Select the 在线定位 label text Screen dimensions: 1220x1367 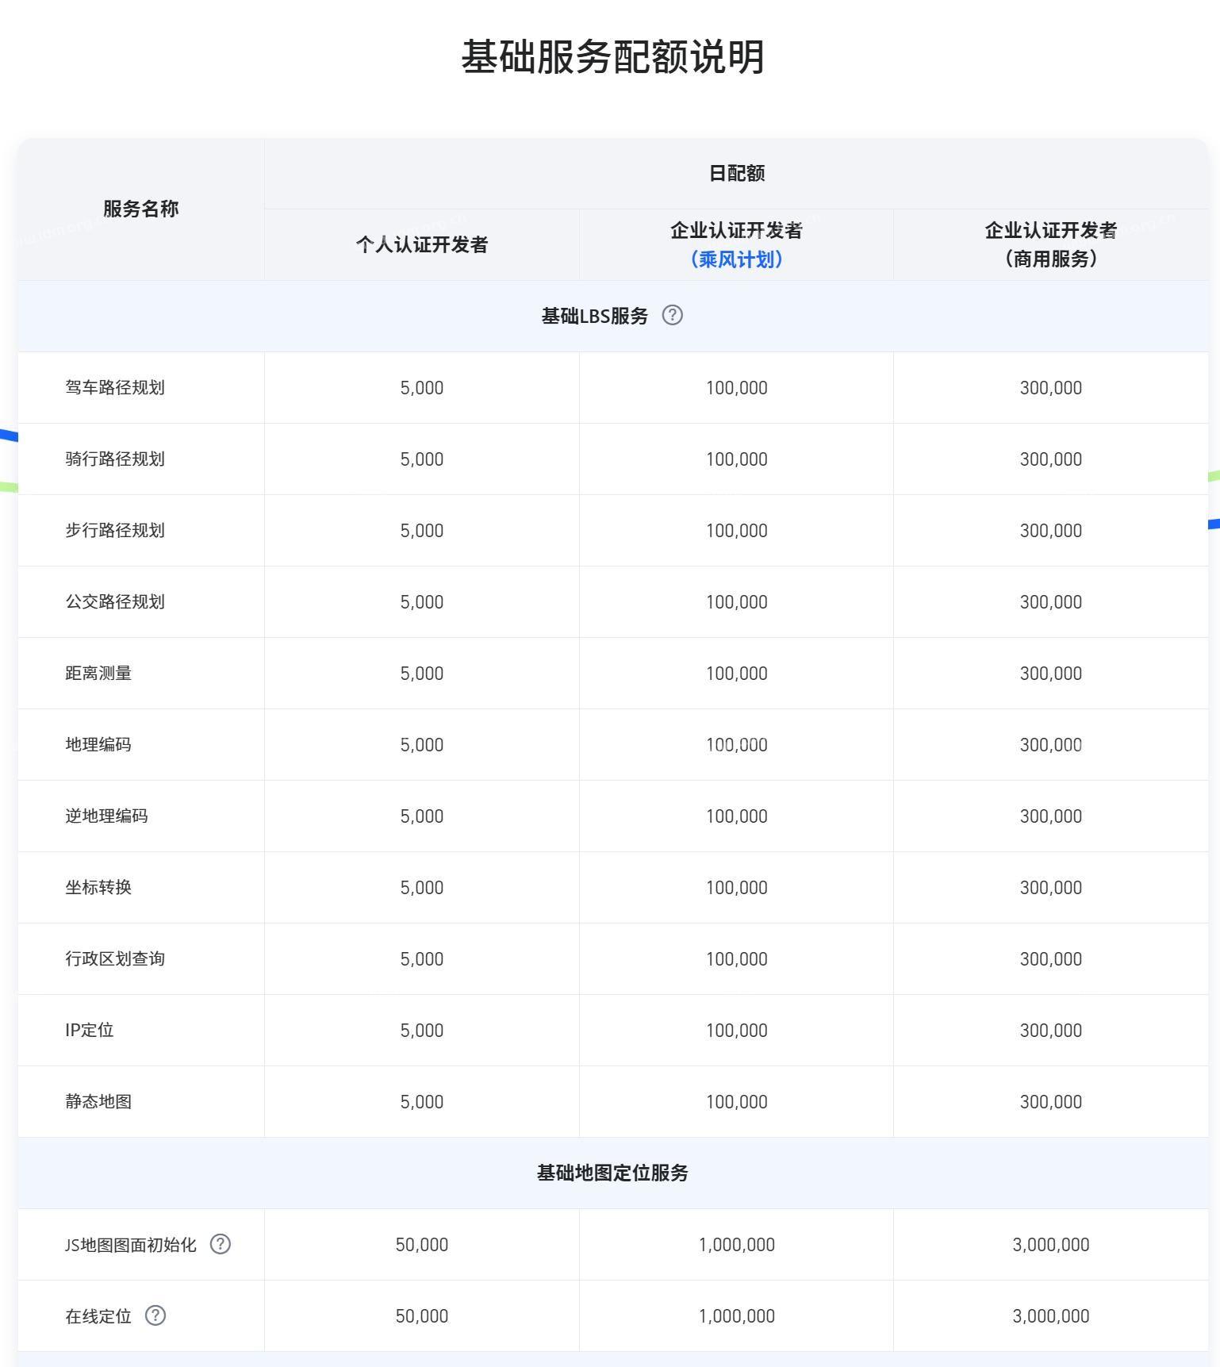(x=98, y=1316)
